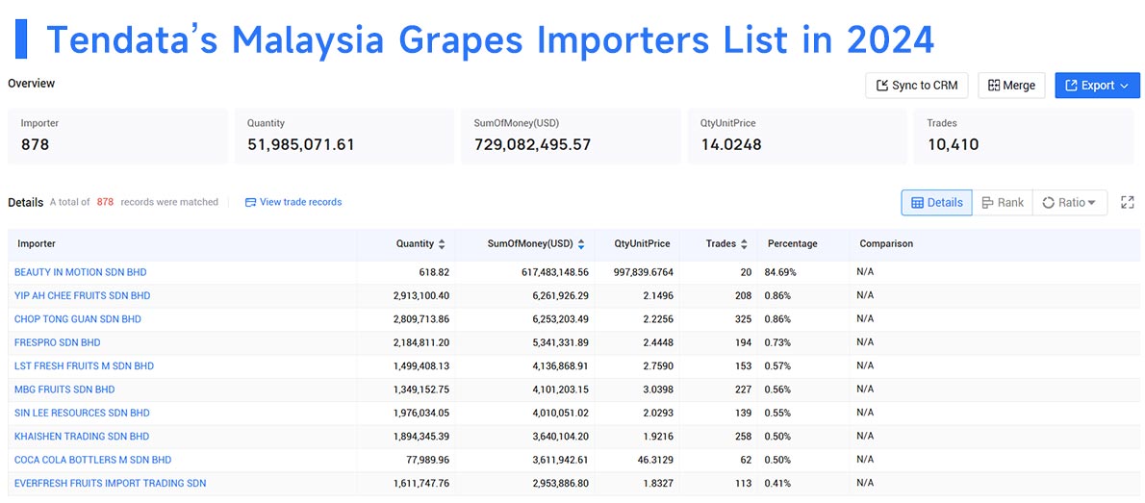Open KHAISHEN TRADING SDN BHD

[x=82, y=436]
